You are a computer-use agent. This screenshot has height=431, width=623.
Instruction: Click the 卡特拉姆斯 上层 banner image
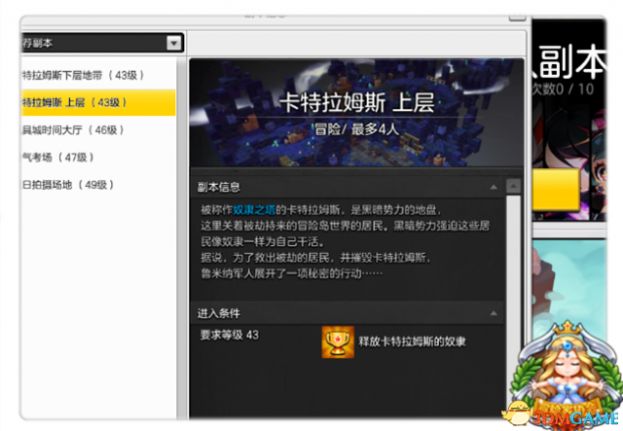[355, 115]
